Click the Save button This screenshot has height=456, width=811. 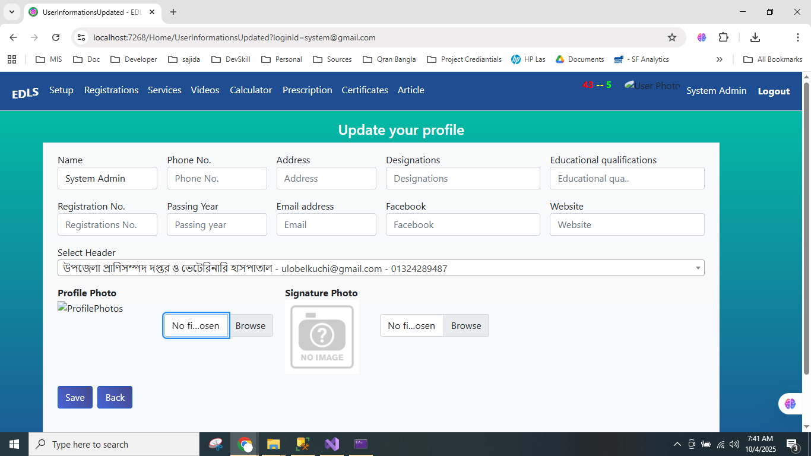[x=75, y=398]
